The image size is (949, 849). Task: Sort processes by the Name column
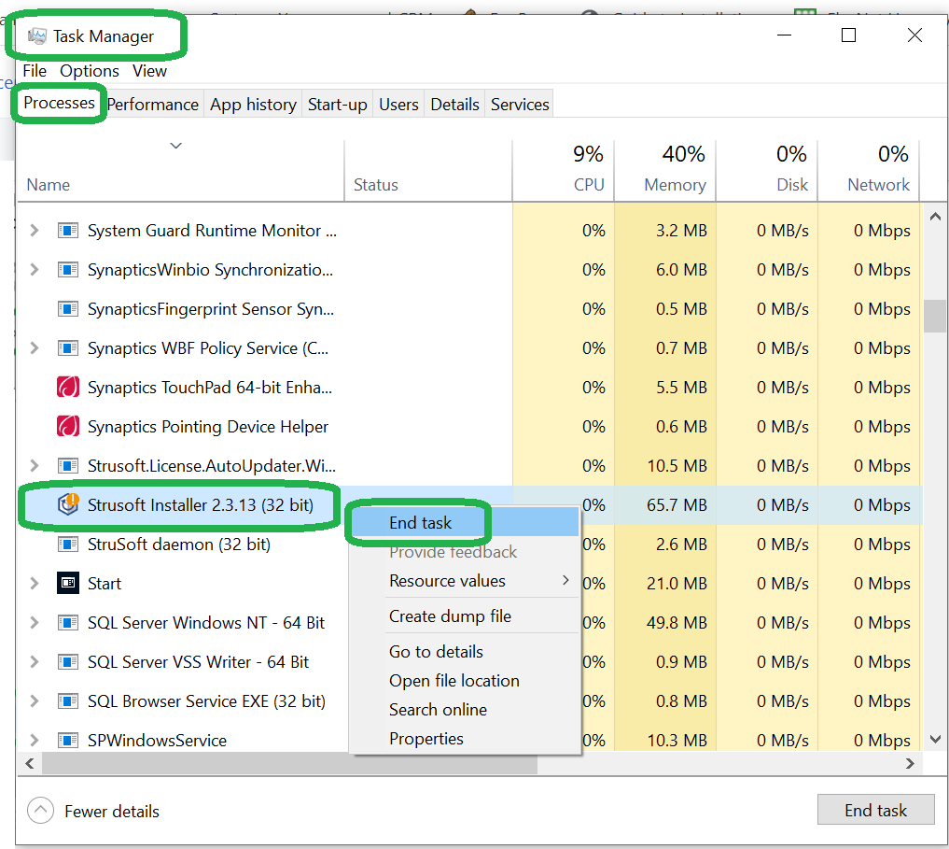(180, 171)
